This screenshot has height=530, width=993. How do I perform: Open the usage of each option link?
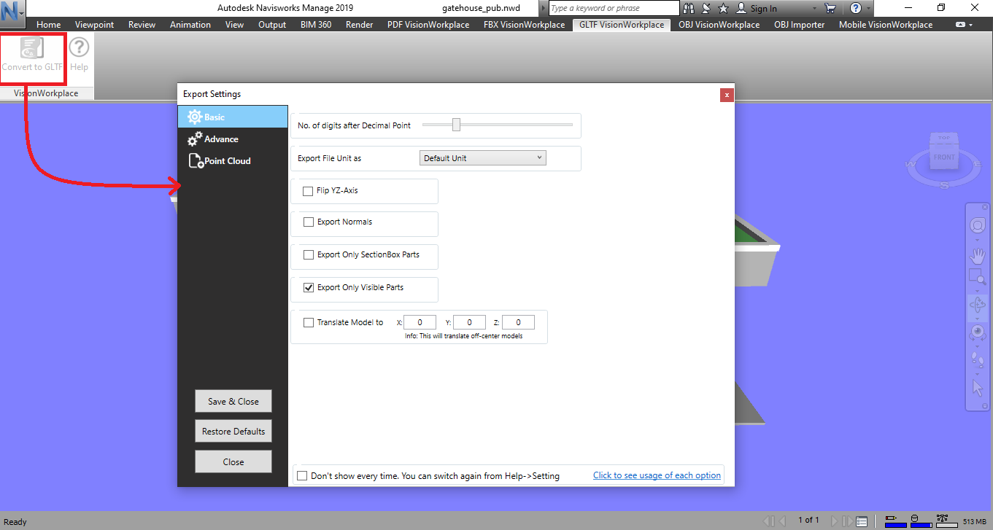(657, 475)
